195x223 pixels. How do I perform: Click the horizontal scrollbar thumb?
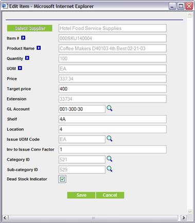[93, 218]
